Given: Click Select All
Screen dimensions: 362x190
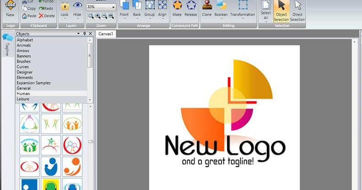Looking at the screenshot, I should click(x=266, y=11).
